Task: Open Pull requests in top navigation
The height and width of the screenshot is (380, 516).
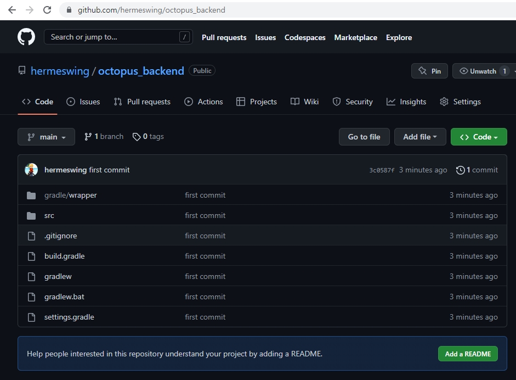Action: tap(224, 37)
